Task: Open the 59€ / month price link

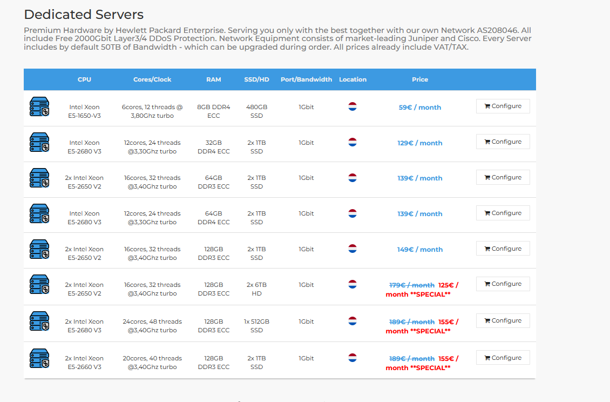Action: [x=419, y=108]
